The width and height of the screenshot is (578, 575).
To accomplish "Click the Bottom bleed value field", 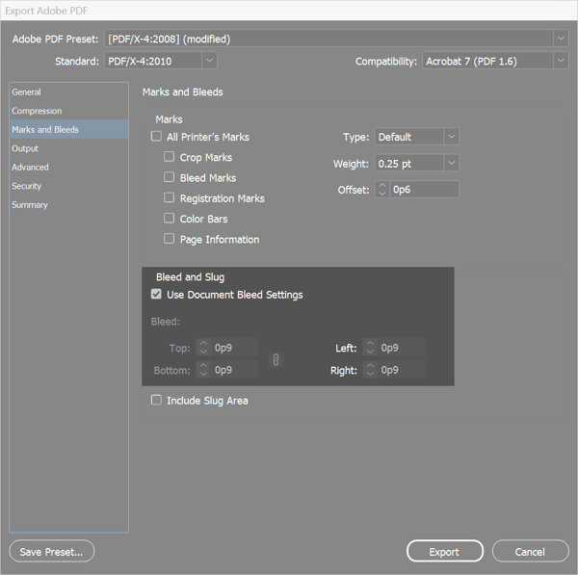I will pos(235,370).
